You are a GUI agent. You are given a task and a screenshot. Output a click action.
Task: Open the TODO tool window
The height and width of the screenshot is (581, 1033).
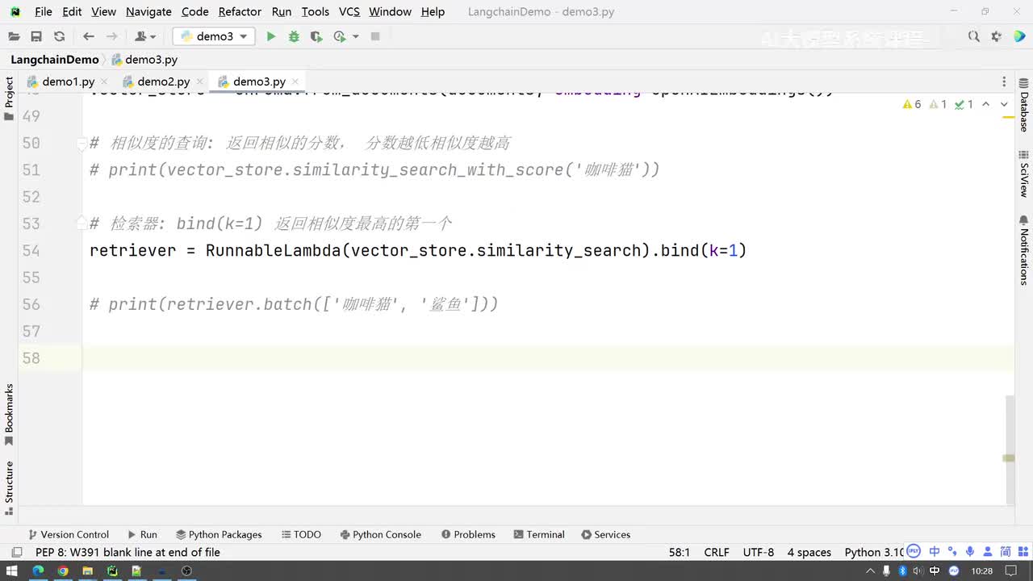[301, 534]
